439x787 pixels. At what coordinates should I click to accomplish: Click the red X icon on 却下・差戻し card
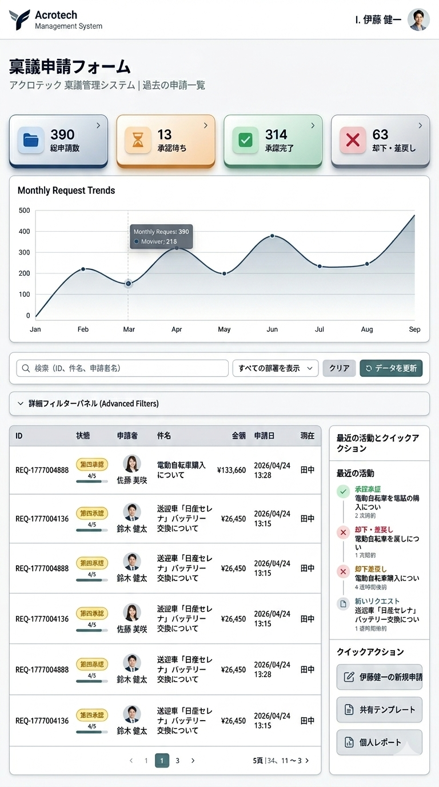point(353,140)
